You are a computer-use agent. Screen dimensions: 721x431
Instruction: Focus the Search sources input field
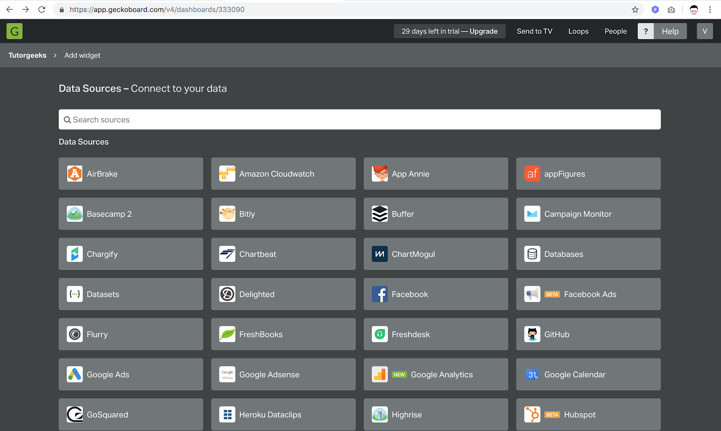pyautogui.click(x=360, y=119)
